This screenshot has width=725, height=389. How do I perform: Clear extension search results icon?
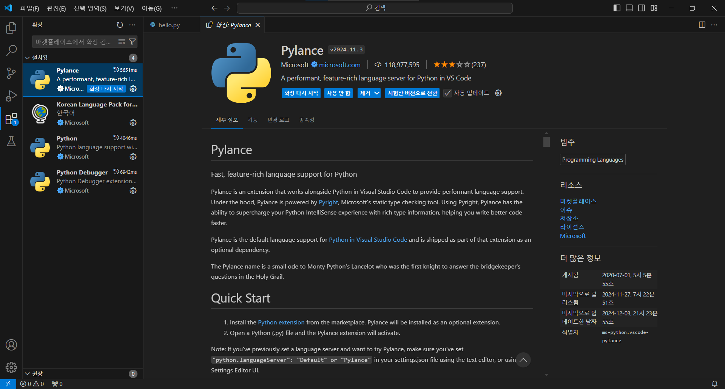(122, 42)
